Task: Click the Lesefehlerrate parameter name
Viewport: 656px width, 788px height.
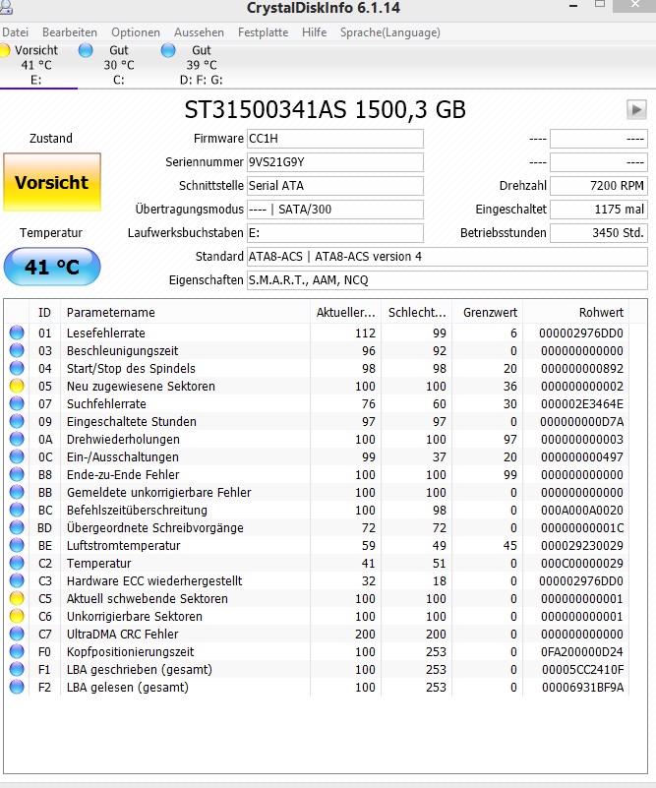Action: tap(106, 333)
